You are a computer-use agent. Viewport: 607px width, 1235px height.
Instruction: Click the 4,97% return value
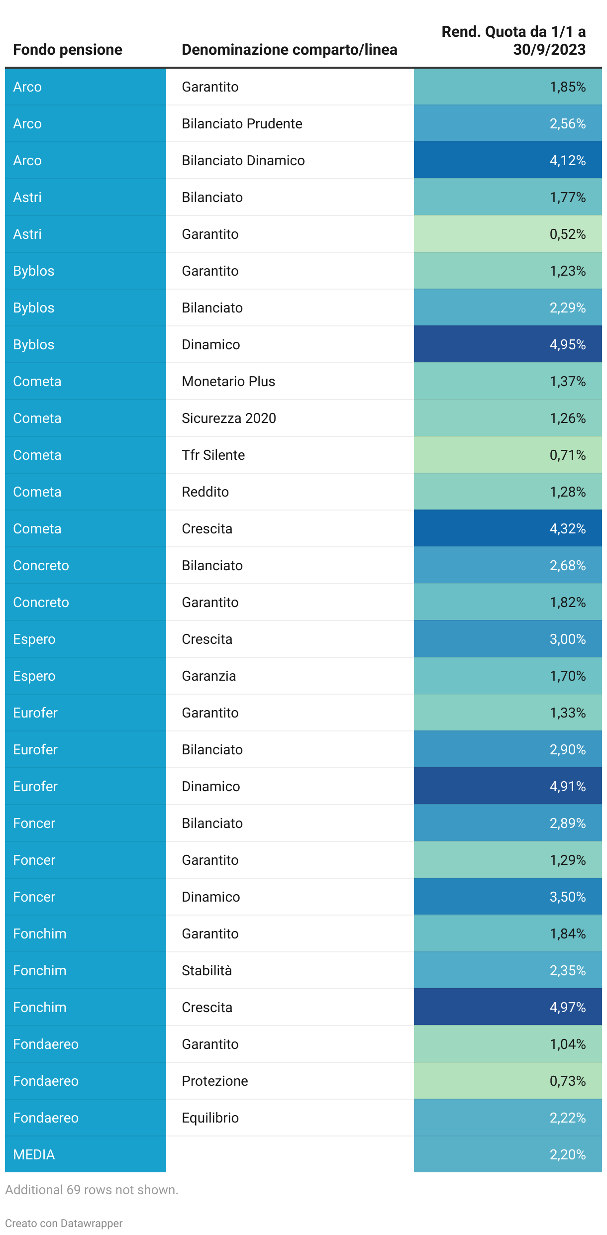(567, 1008)
